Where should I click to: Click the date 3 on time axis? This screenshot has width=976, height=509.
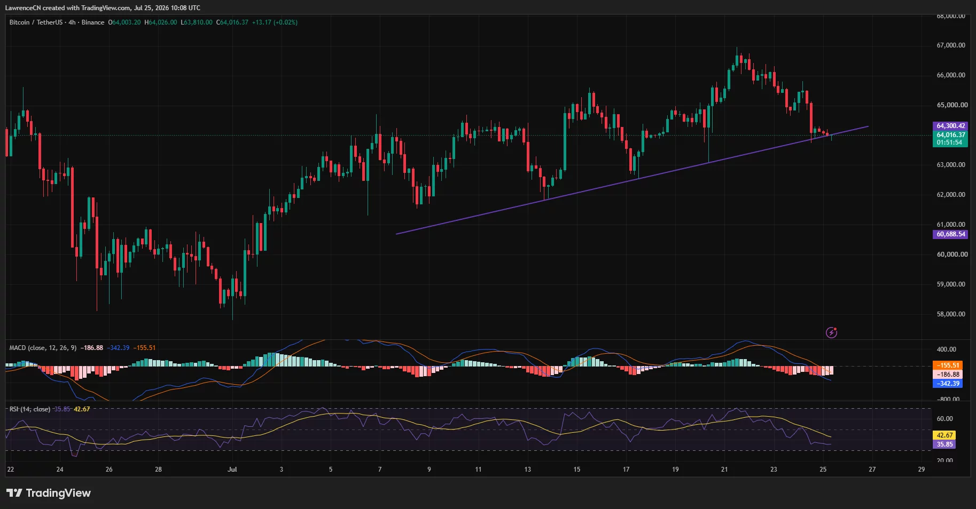coord(282,470)
